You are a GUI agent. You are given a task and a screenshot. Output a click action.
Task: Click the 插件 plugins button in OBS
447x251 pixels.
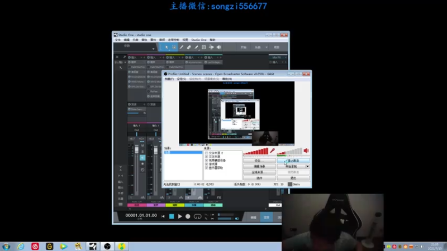[259, 178]
